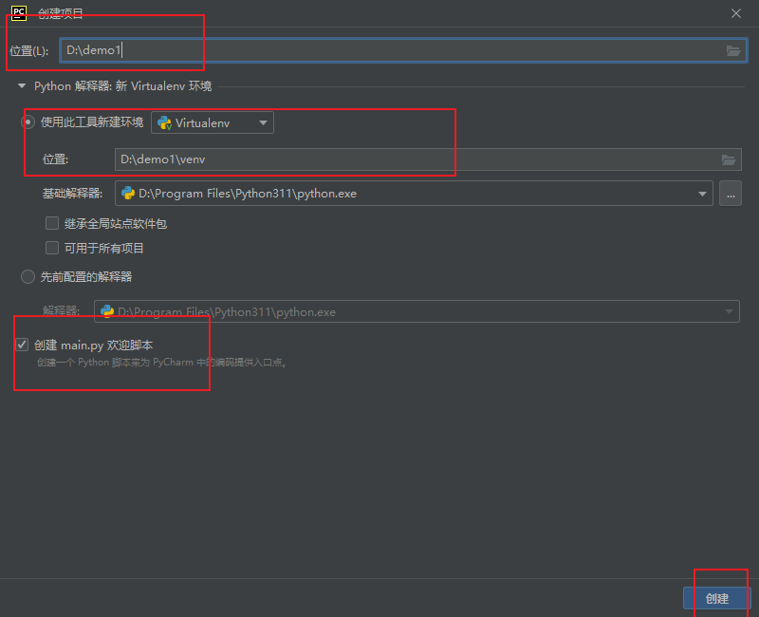This screenshot has width=759, height=617.
Task: Click the folder browse icon in project location field
Action: (x=733, y=50)
